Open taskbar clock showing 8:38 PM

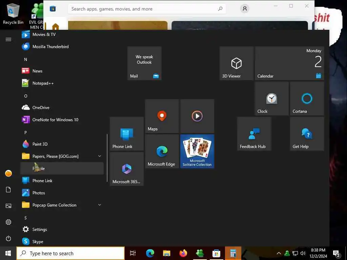[x=318, y=253]
